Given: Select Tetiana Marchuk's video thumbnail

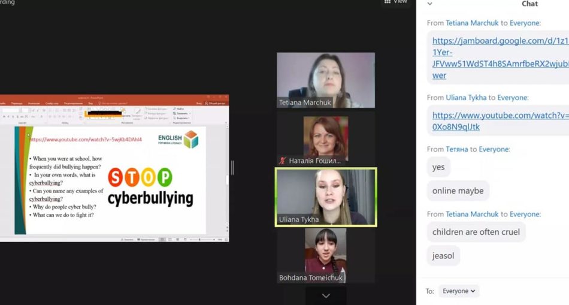Looking at the screenshot, I should (325, 80).
